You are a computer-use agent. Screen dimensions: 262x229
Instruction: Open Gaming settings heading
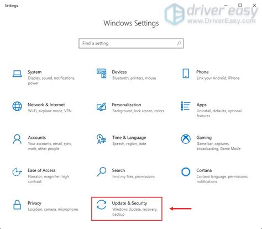tap(204, 138)
